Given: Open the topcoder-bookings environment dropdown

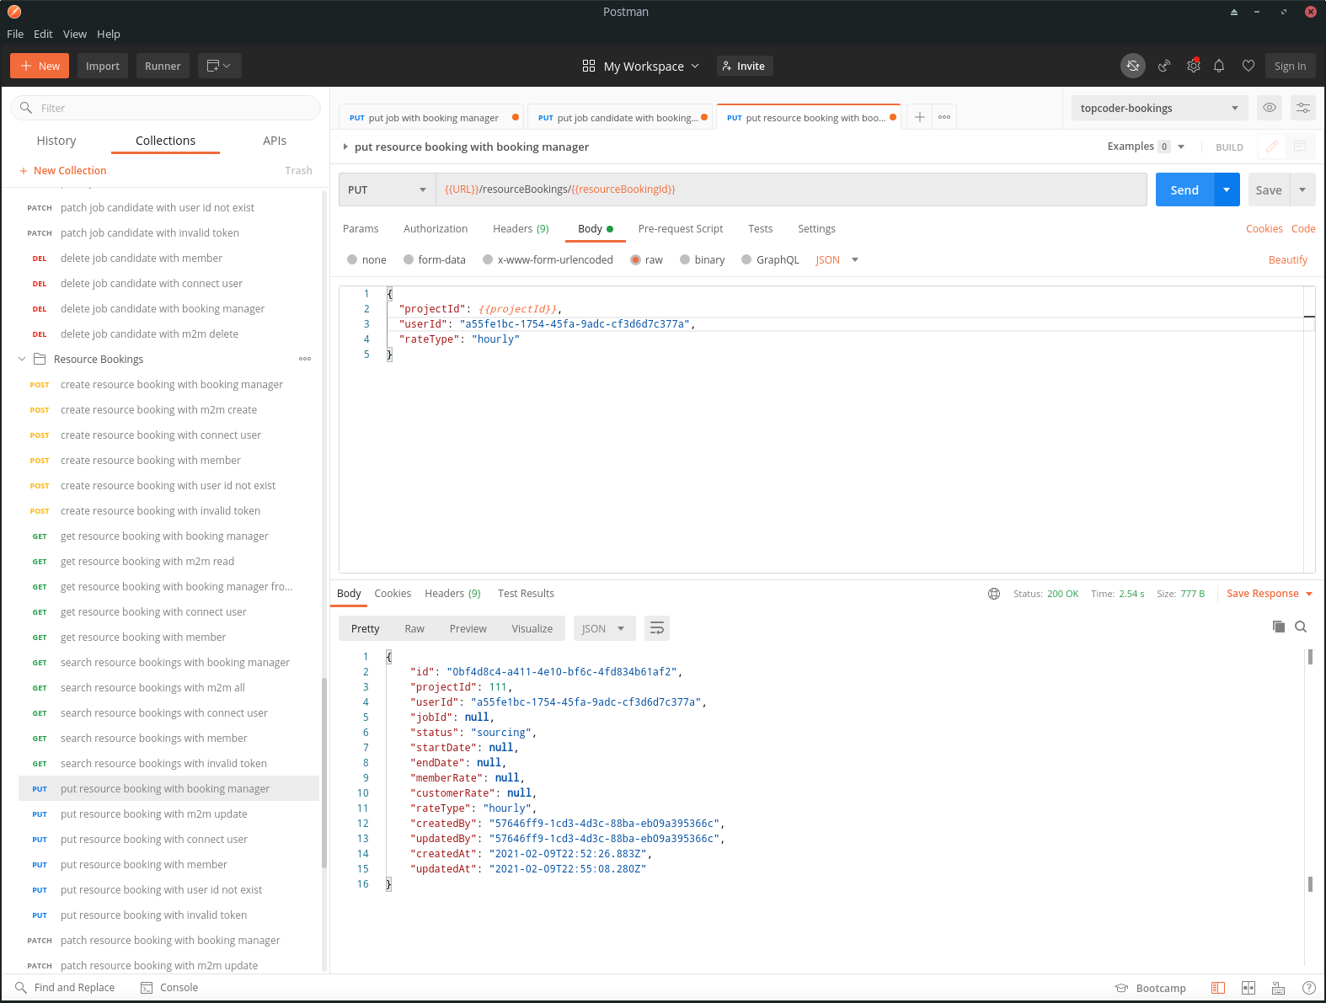Looking at the screenshot, I should pos(1159,108).
